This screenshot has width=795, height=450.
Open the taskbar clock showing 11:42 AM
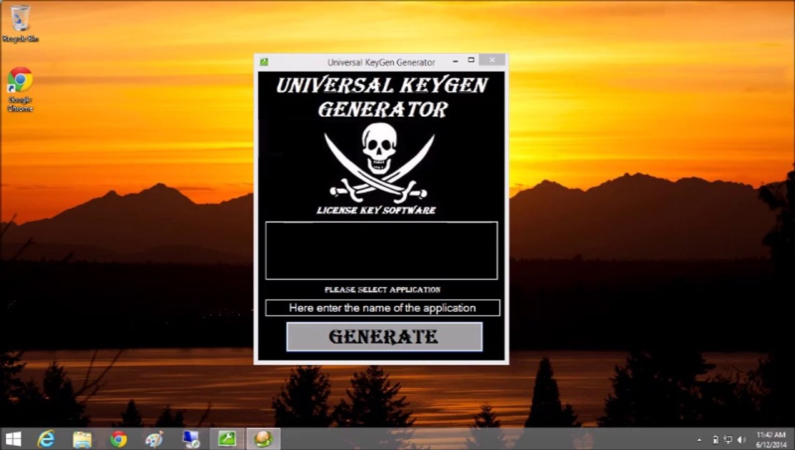[770, 439]
